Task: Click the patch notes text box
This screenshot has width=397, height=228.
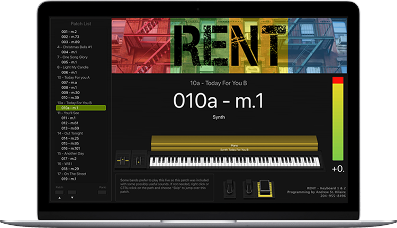Action: point(165,187)
